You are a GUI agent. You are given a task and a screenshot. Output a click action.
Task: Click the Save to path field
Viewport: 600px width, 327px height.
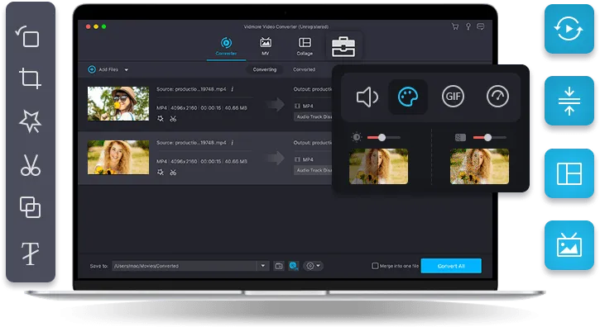[185, 266]
